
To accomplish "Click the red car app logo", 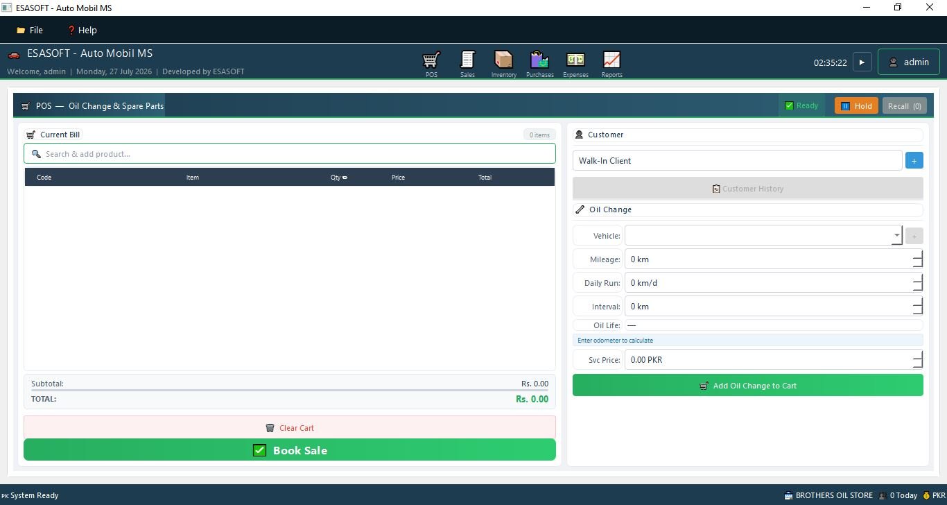I will (x=14, y=54).
